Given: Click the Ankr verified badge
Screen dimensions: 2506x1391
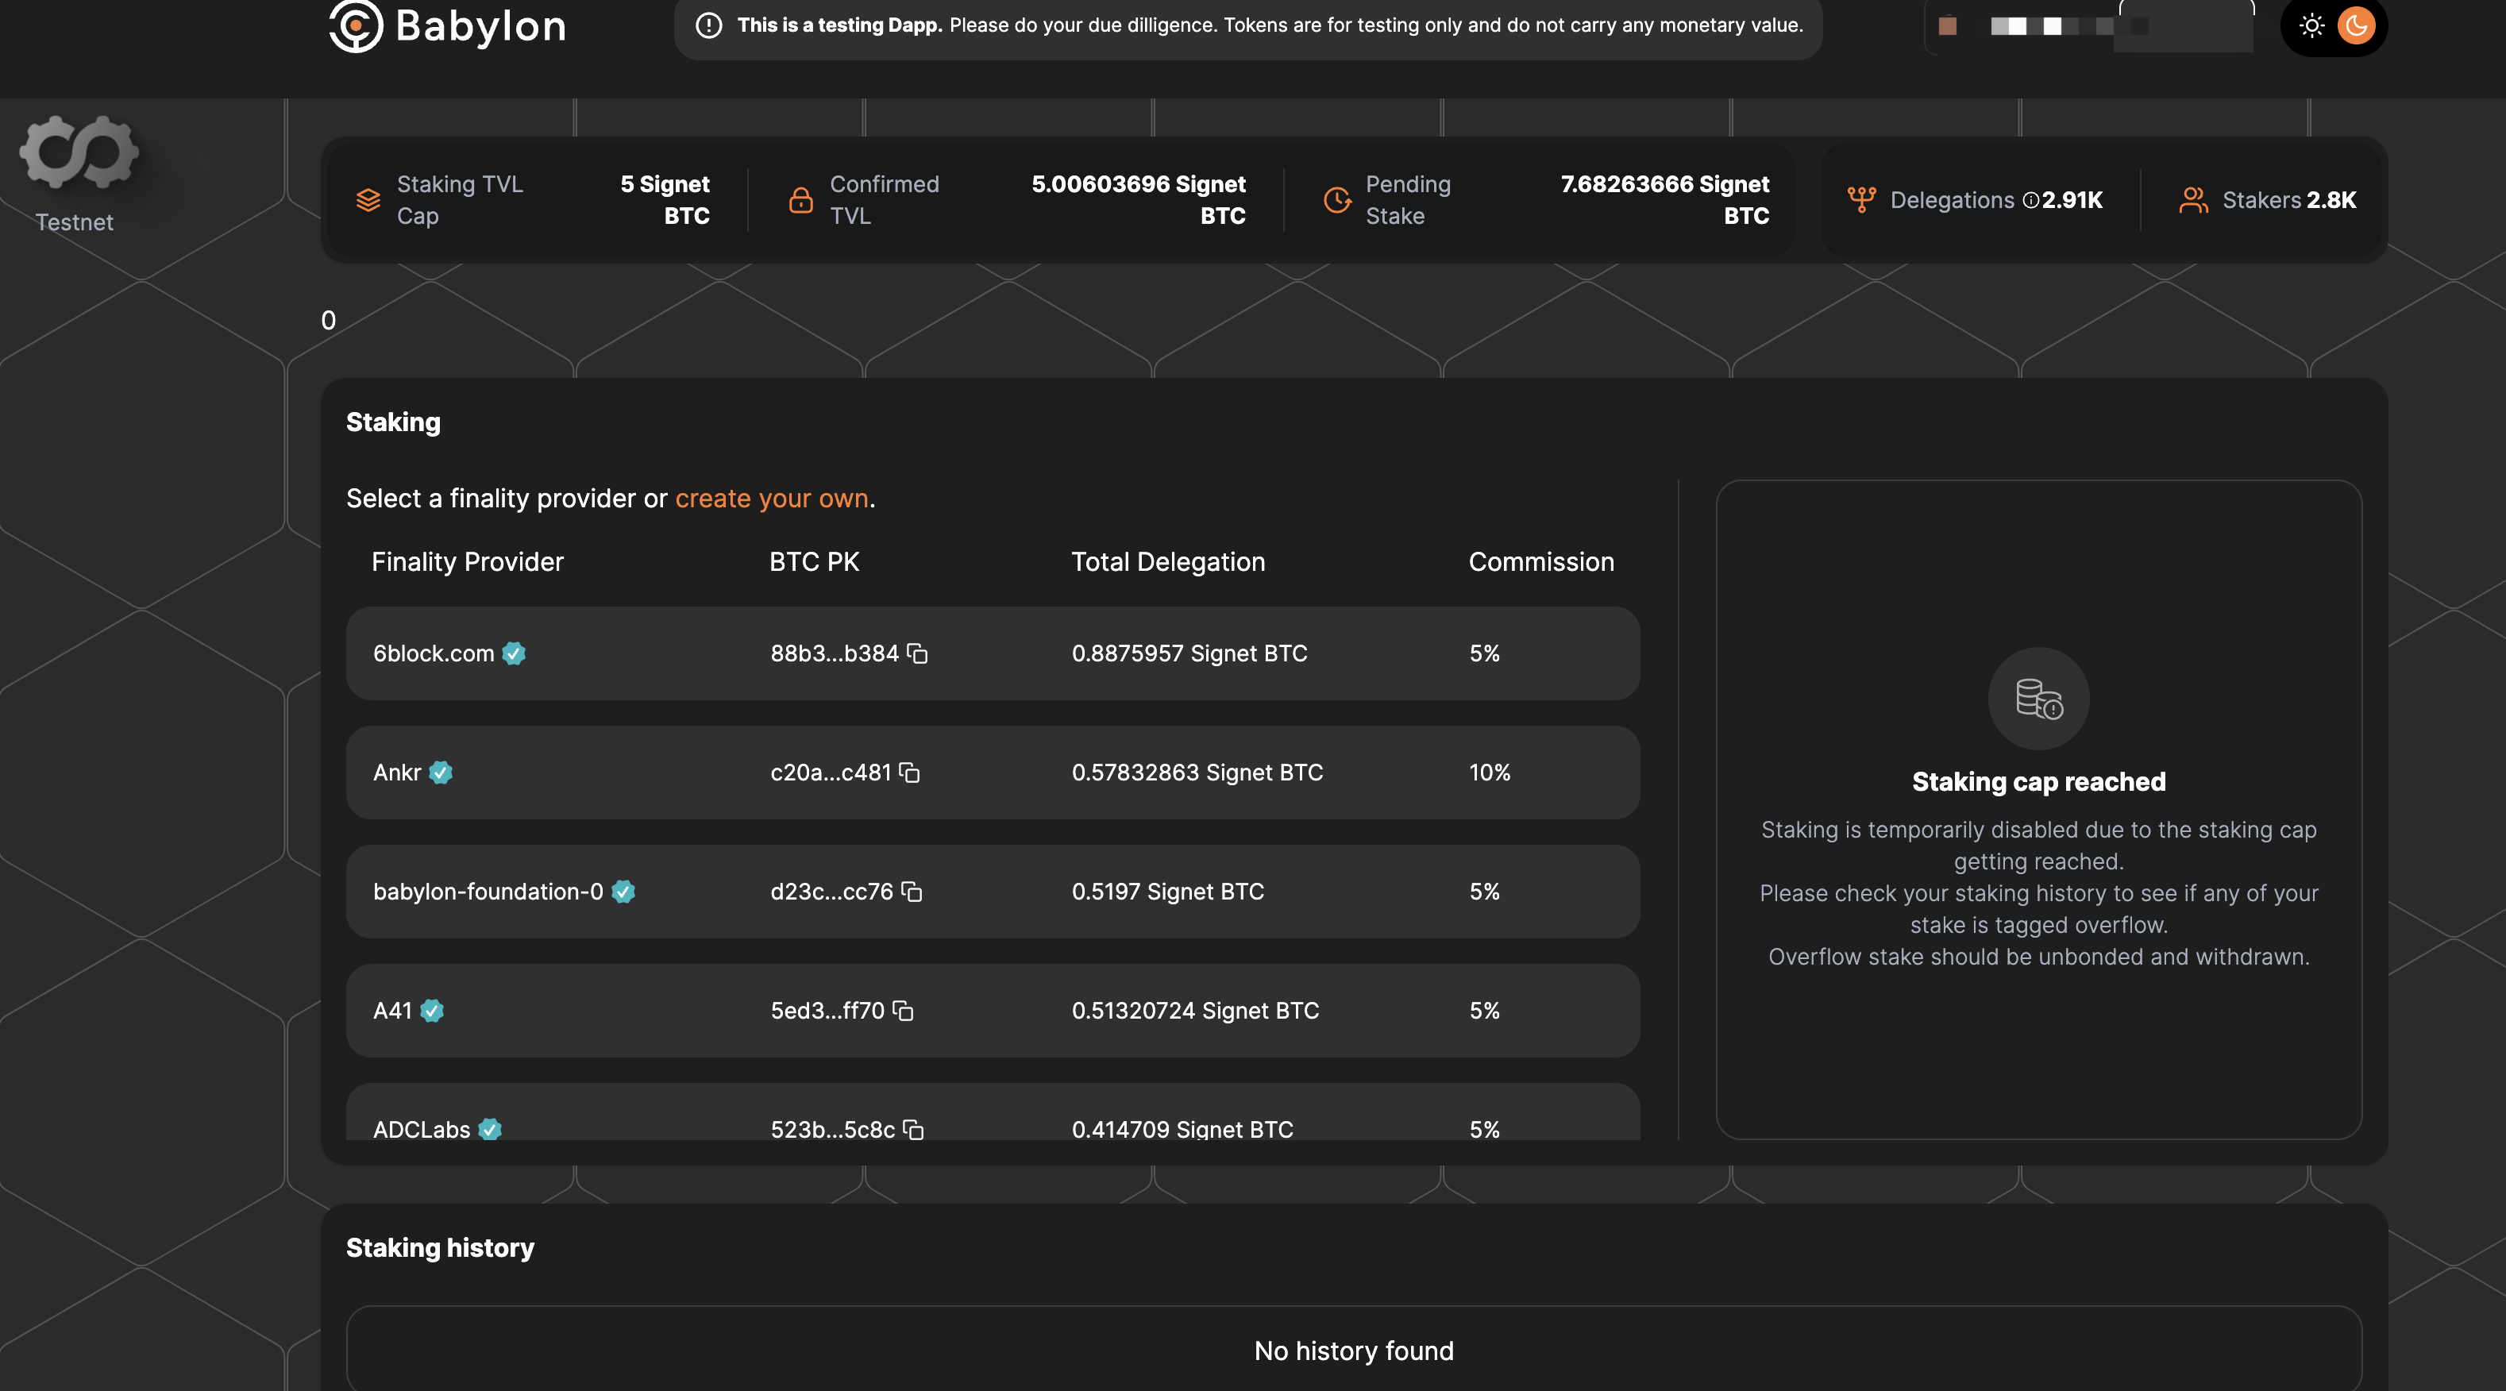Looking at the screenshot, I should (x=441, y=773).
